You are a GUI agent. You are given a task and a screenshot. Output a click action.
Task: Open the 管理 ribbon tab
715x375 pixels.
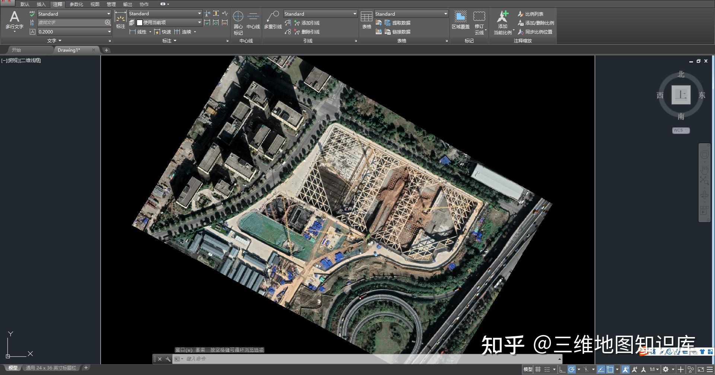point(111,4)
